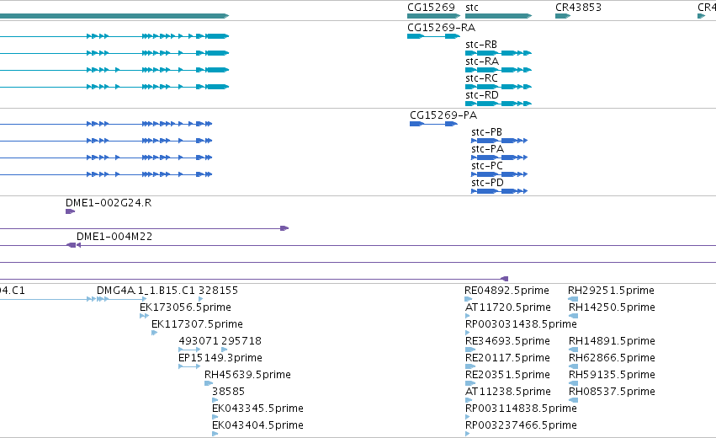Select the DMG4A.1_1.B15.C1 feature label
This screenshot has height=438, width=716.
146,291
